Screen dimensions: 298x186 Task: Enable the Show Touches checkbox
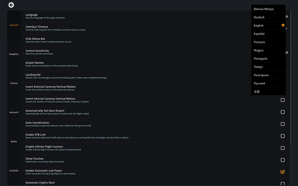click(282, 160)
